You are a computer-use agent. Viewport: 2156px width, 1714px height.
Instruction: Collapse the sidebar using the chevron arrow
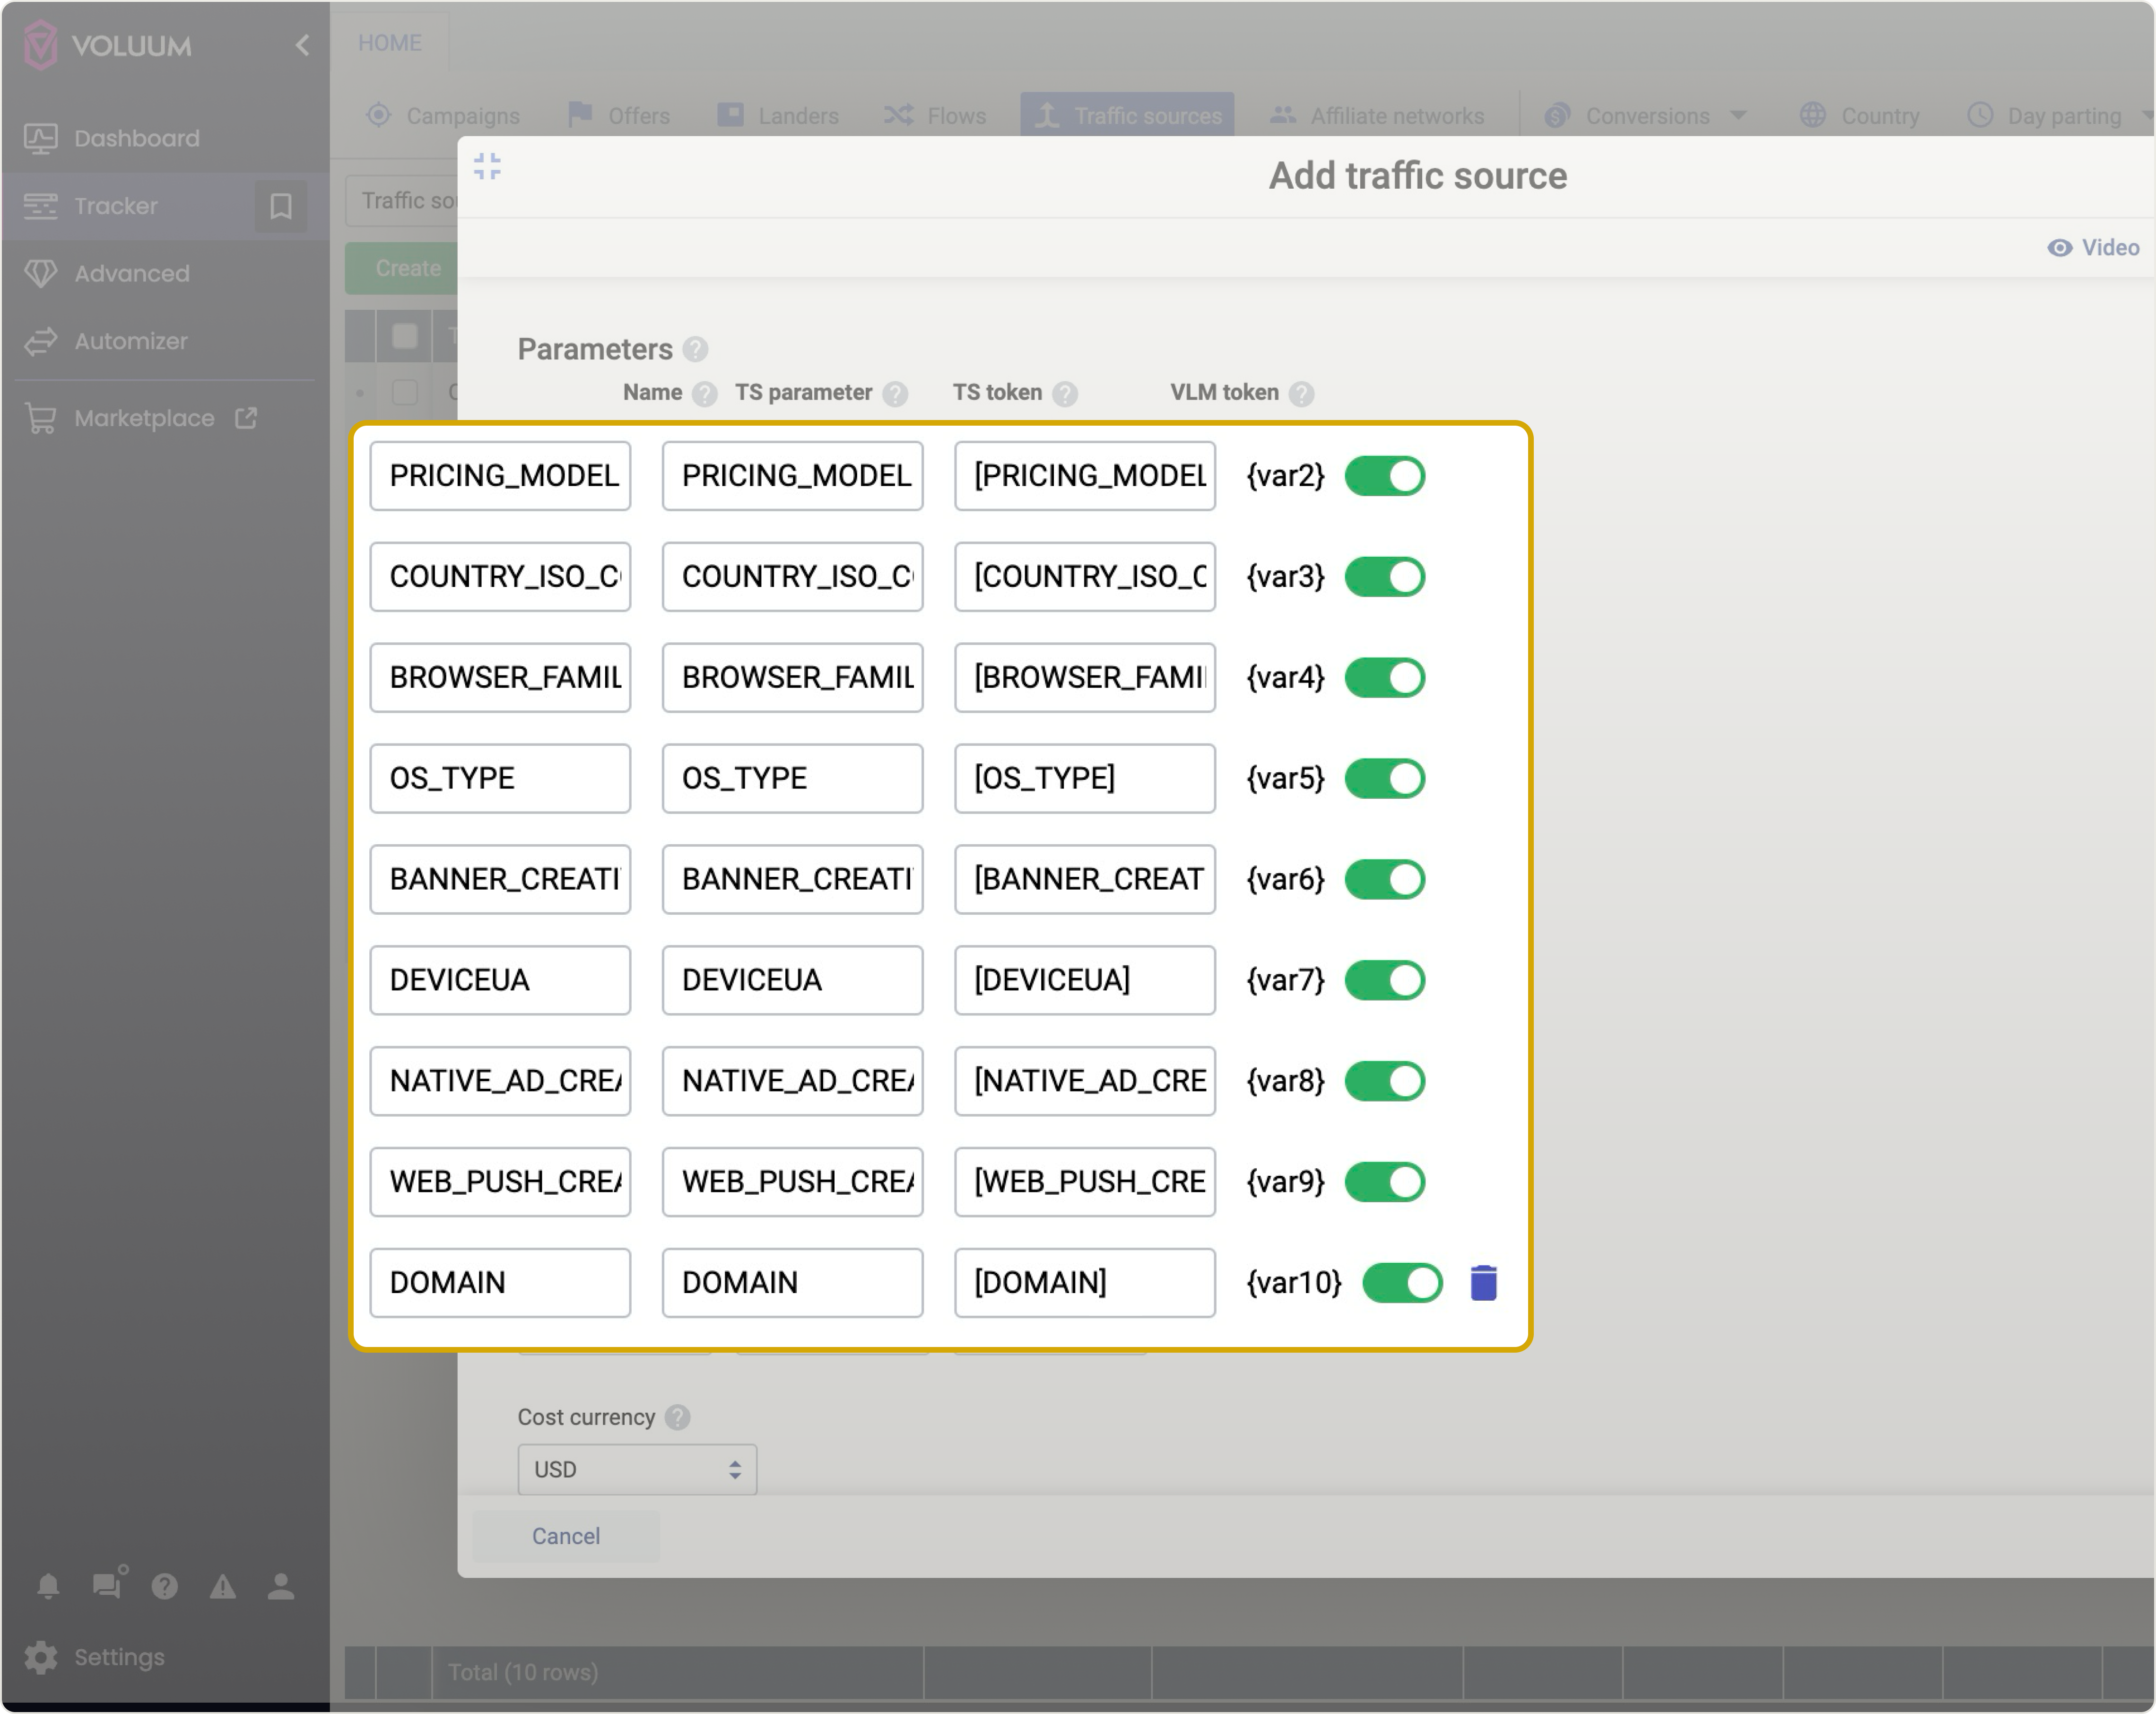tap(302, 45)
